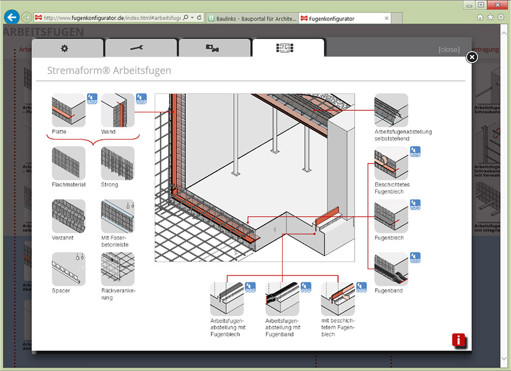Viewport: 511px width, 371px height.
Task: Click water icon by Arbeitsfugenabstellung mit Fugenband
Action: (306, 287)
